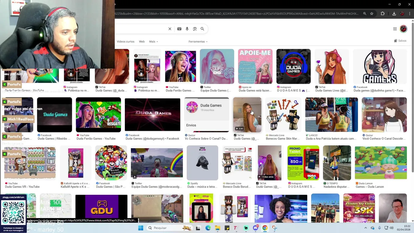Open 'Duda – música e letra...' Spotify link
The width and height of the screenshot is (414, 233).
click(202, 187)
